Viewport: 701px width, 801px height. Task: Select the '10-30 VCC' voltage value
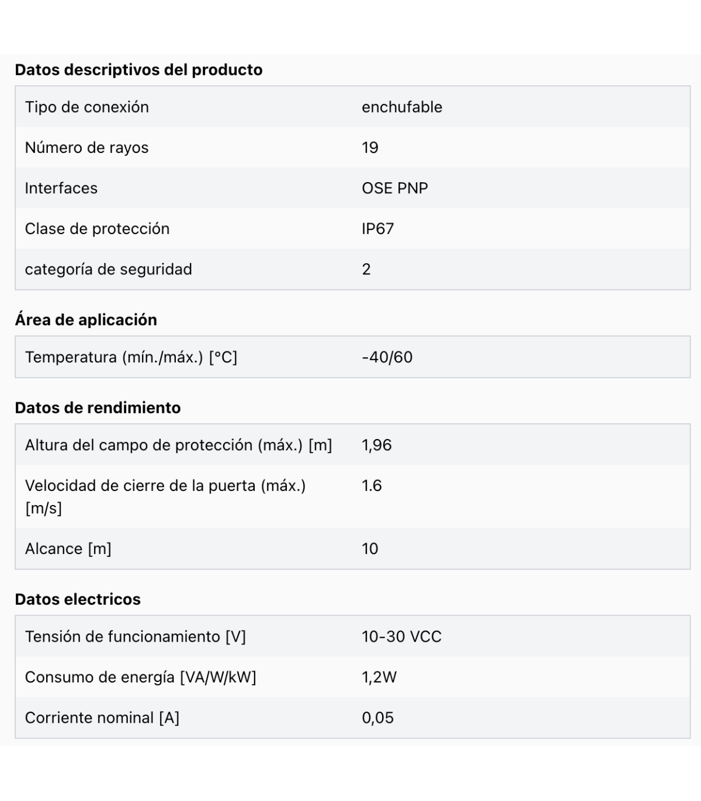[x=401, y=636]
